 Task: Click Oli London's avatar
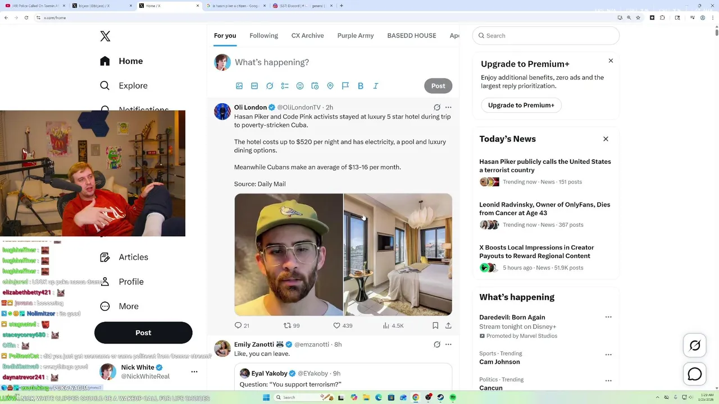click(x=222, y=112)
